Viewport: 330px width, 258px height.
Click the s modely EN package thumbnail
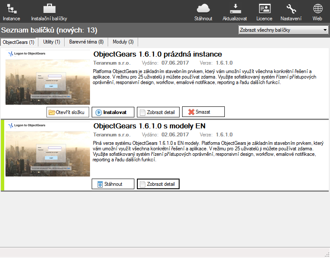pyautogui.click(x=48, y=149)
